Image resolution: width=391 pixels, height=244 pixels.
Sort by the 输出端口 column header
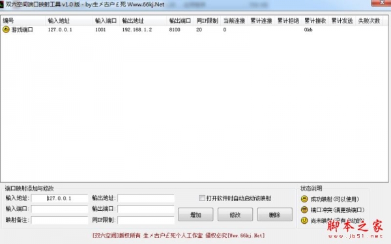click(180, 21)
